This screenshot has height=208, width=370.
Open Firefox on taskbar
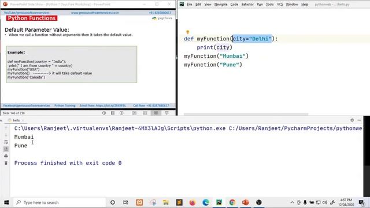tap(193, 202)
